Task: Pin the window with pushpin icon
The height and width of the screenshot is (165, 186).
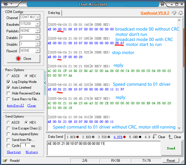Action: [x=162, y=4]
